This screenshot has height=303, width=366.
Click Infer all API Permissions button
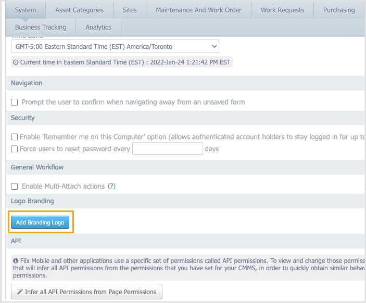pyautogui.click(x=86, y=292)
